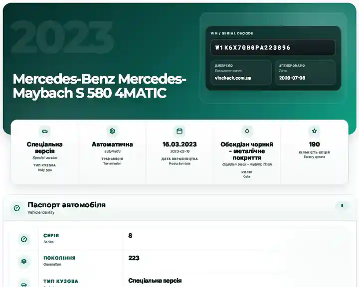Viewport: 359px width, 287px height.
Task: Click the color droplet icon
Action: 247,131
